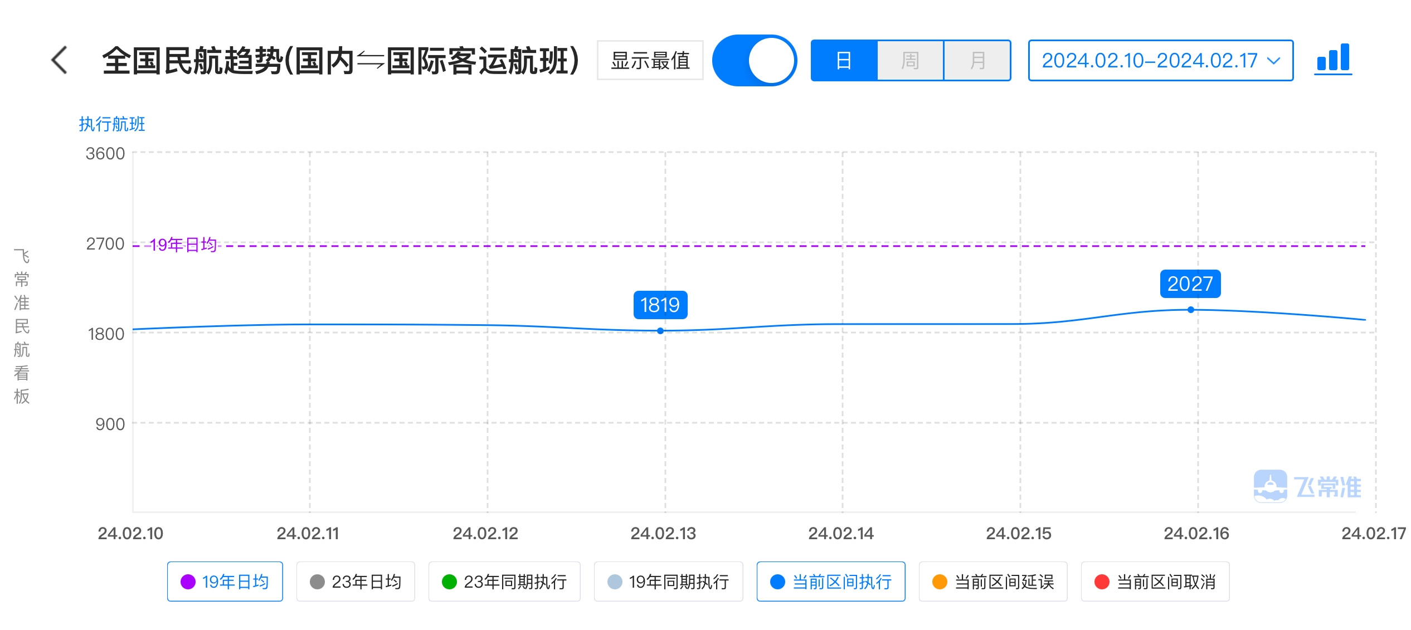Viewport: 1411px width, 630px height.
Task: Click the 24.02.16 x-axis date label
Action: 1196,534
